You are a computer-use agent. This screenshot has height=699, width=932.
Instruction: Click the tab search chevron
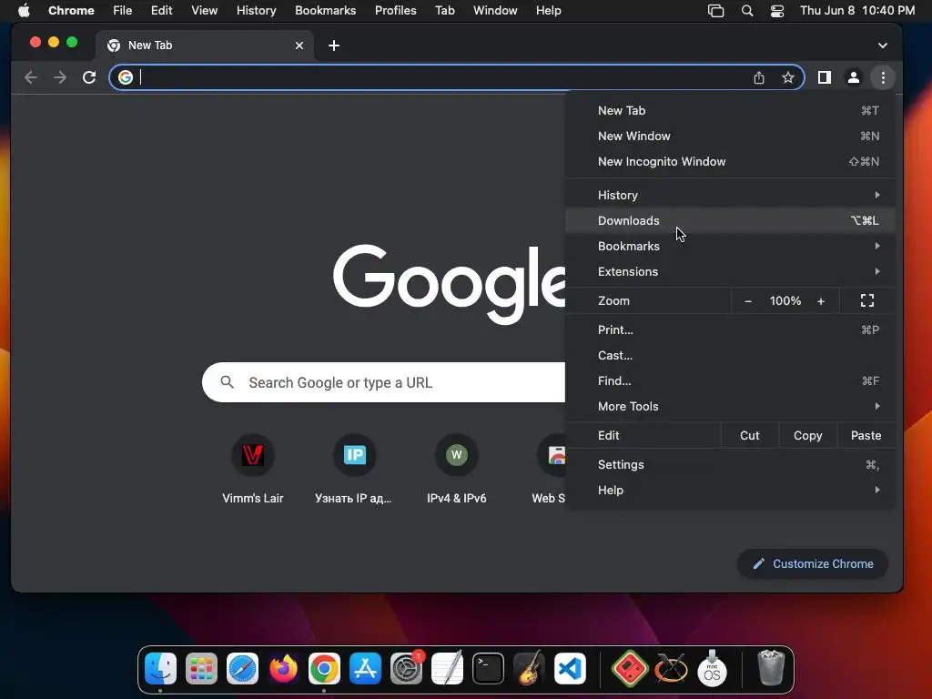point(883,46)
